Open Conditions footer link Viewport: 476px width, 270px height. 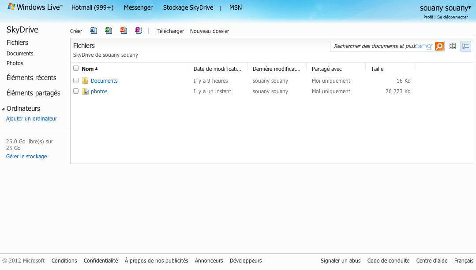tap(64, 261)
